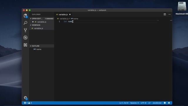The image size is (188, 106).
Task: Show warnings count in status bar
Action: [x=30, y=103]
